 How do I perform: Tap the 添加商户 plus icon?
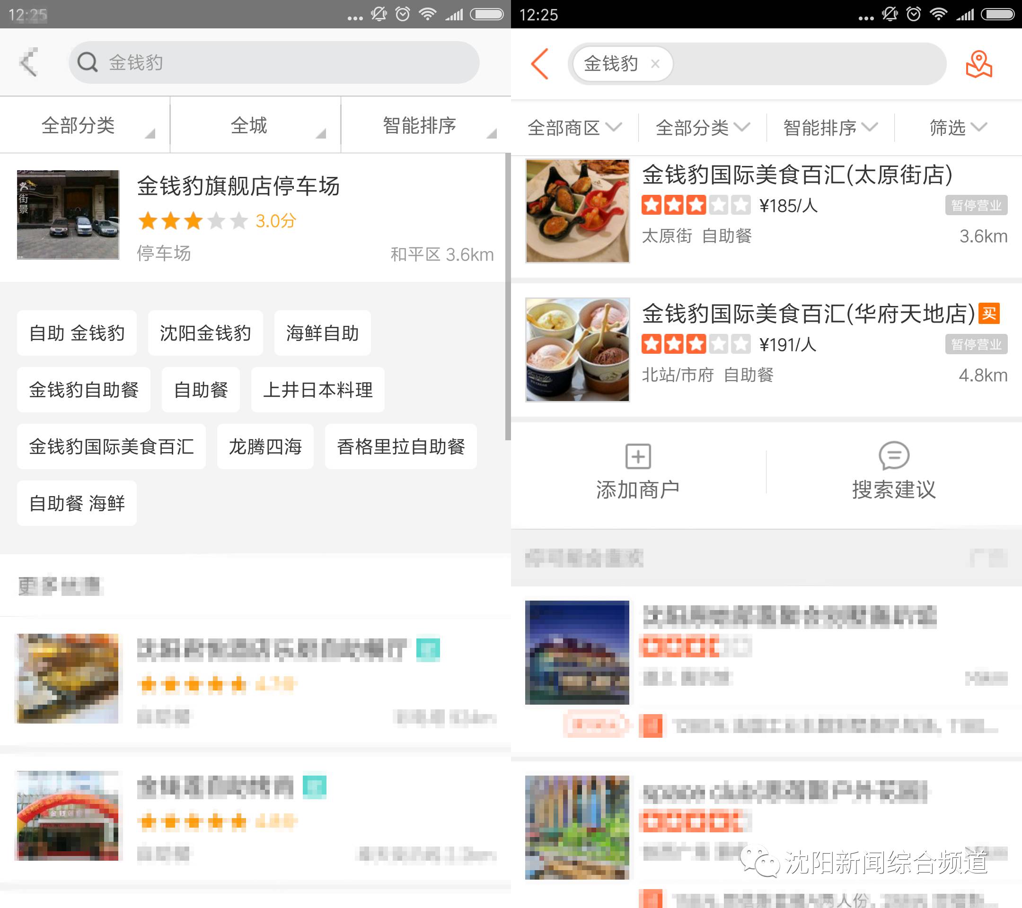[x=638, y=456]
